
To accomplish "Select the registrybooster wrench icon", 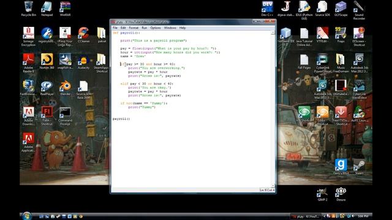I will pyautogui.click(x=47, y=35).
